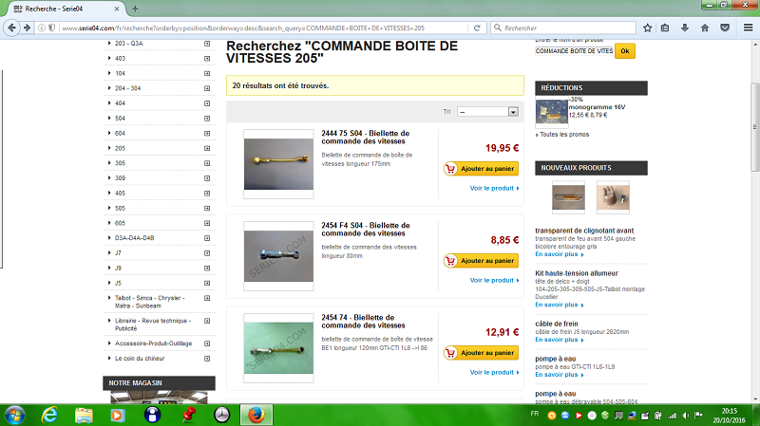Viewport: 760px width, 426px height.
Task: Open the 80mm biellette product thumbnail
Action: 278,256
